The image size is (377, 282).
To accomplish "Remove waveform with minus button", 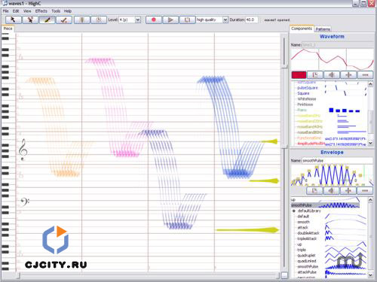I will pos(365,75).
